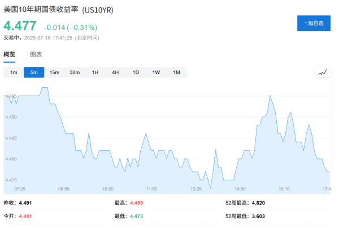Click the ticker symbol (US10YR)
Viewport: 339px width, 230px height.
point(98,10)
